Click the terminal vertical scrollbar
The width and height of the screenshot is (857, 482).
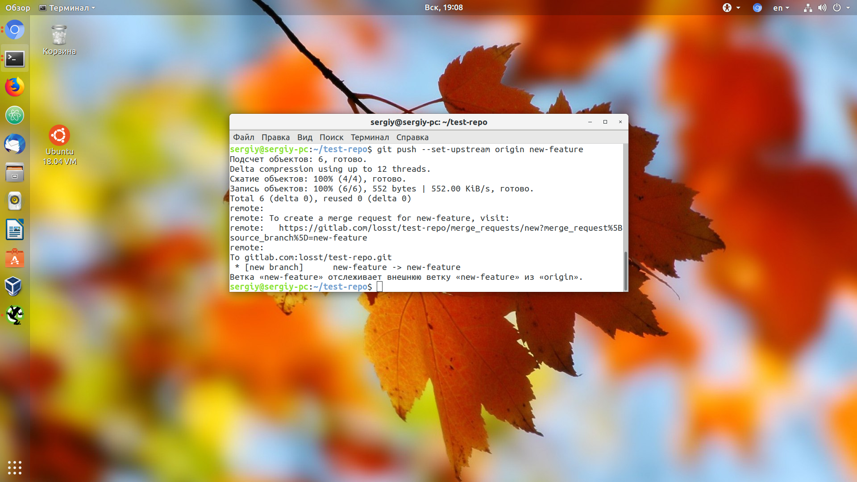625,270
